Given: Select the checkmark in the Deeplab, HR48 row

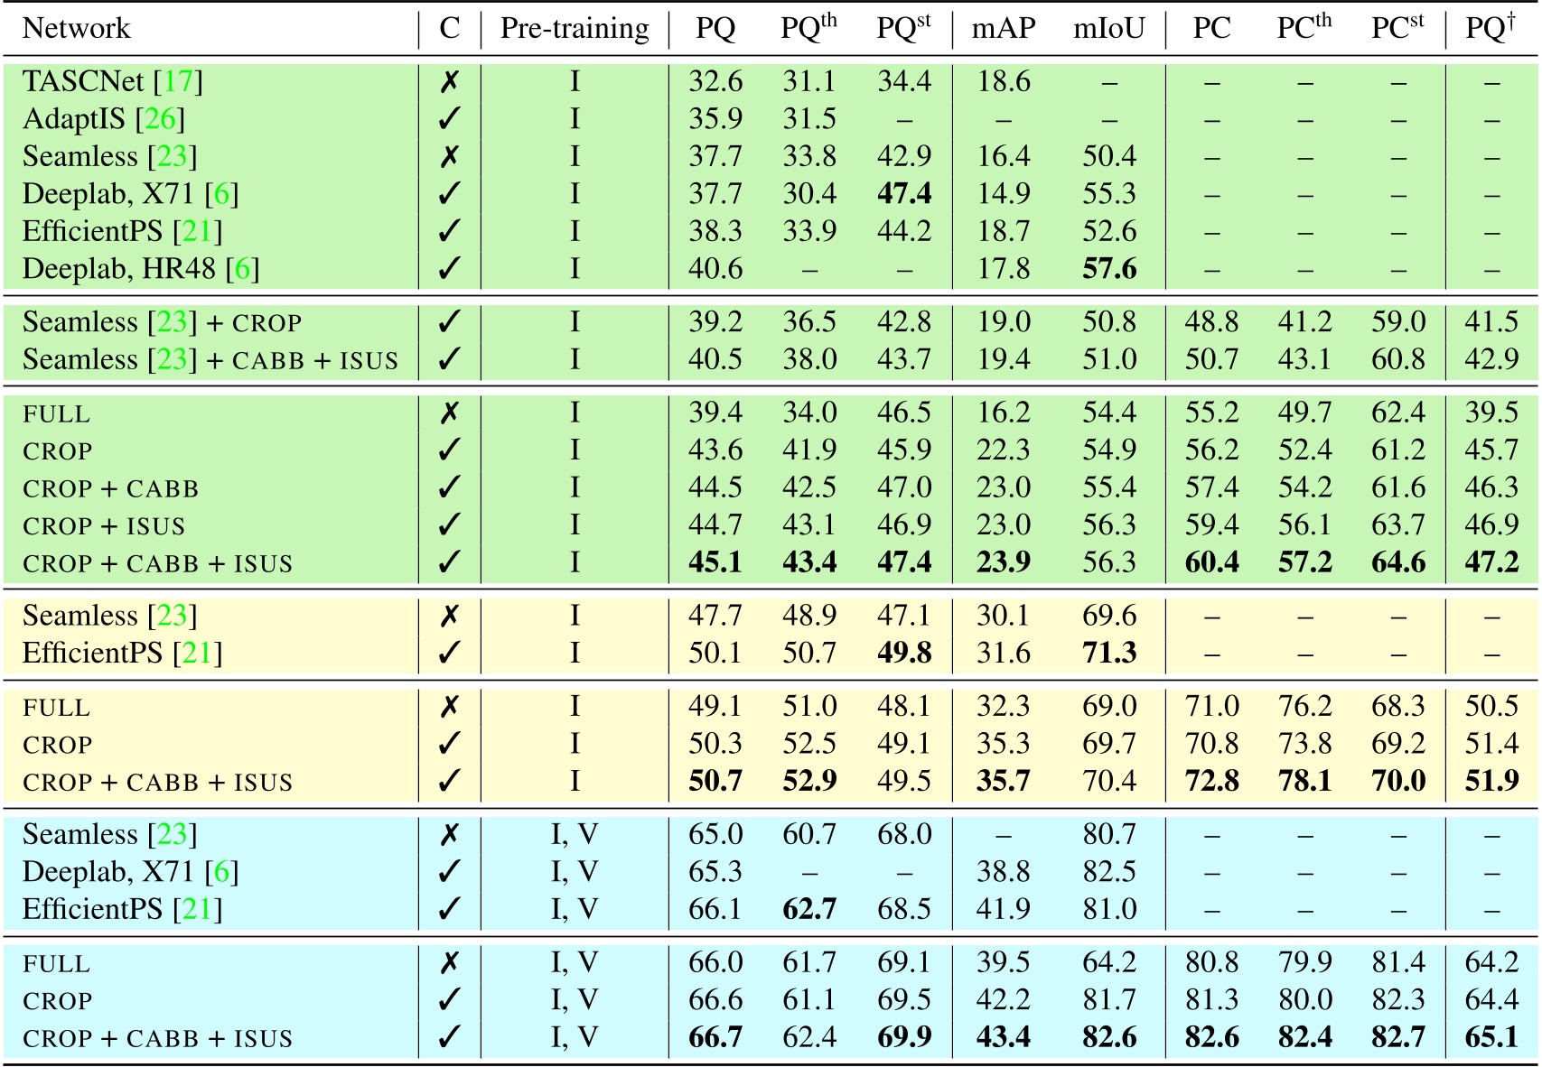Looking at the screenshot, I should (449, 269).
